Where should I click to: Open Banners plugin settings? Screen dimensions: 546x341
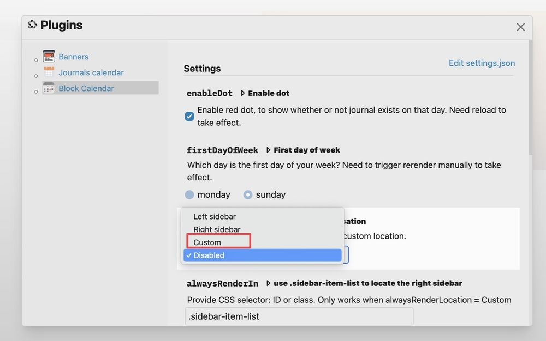point(74,57)
